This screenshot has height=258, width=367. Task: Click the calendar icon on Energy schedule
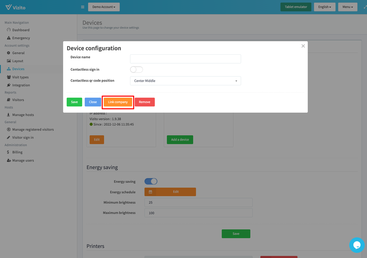point(150,192)
